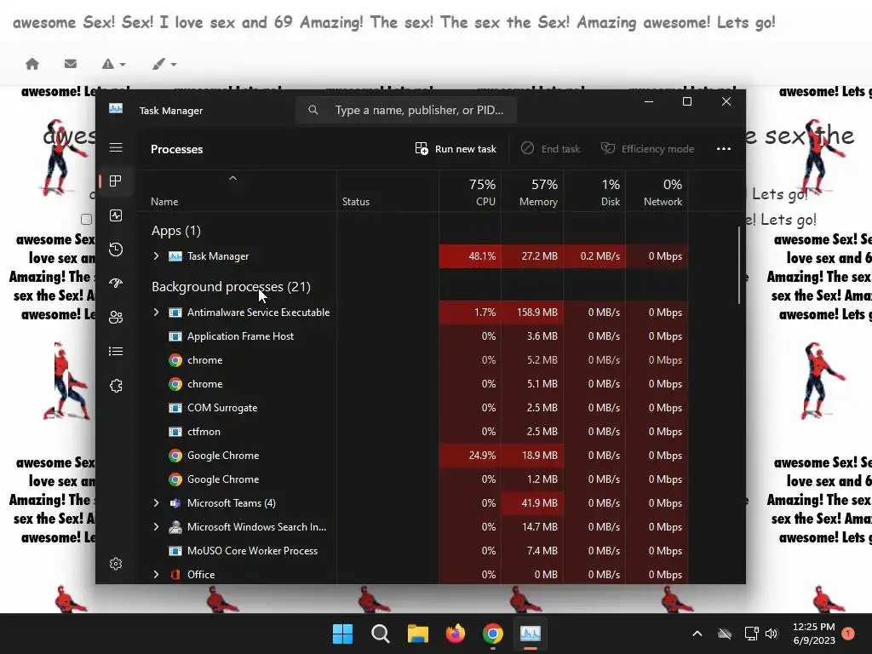Open taskbar Search
The width and height of the screenshot is (872, 654).
click(x=381, y=634)
